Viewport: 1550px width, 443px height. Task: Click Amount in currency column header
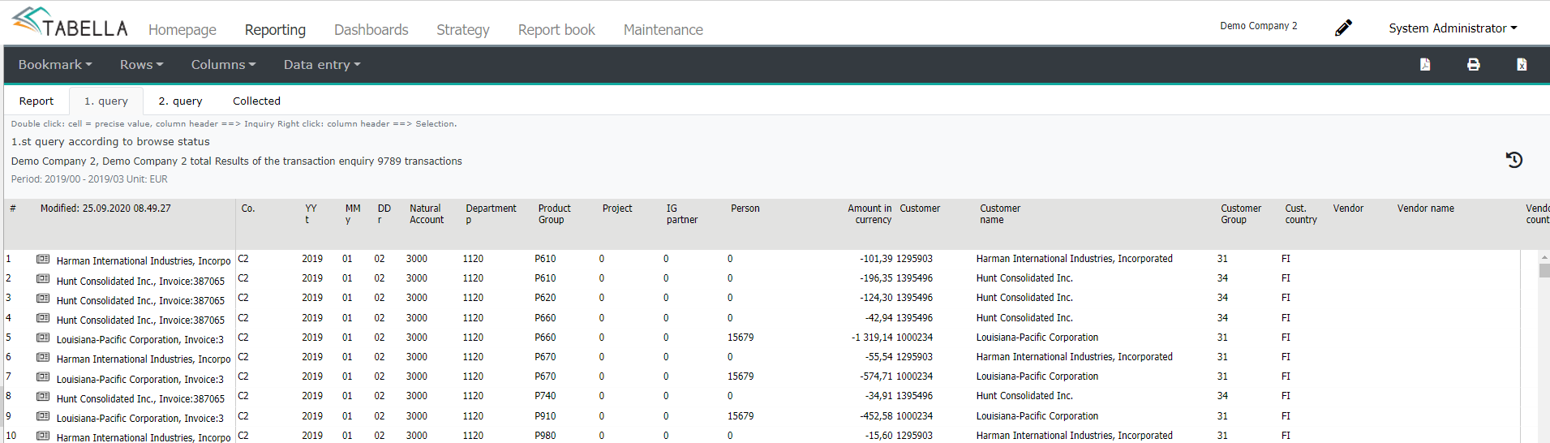coord(869,214)
